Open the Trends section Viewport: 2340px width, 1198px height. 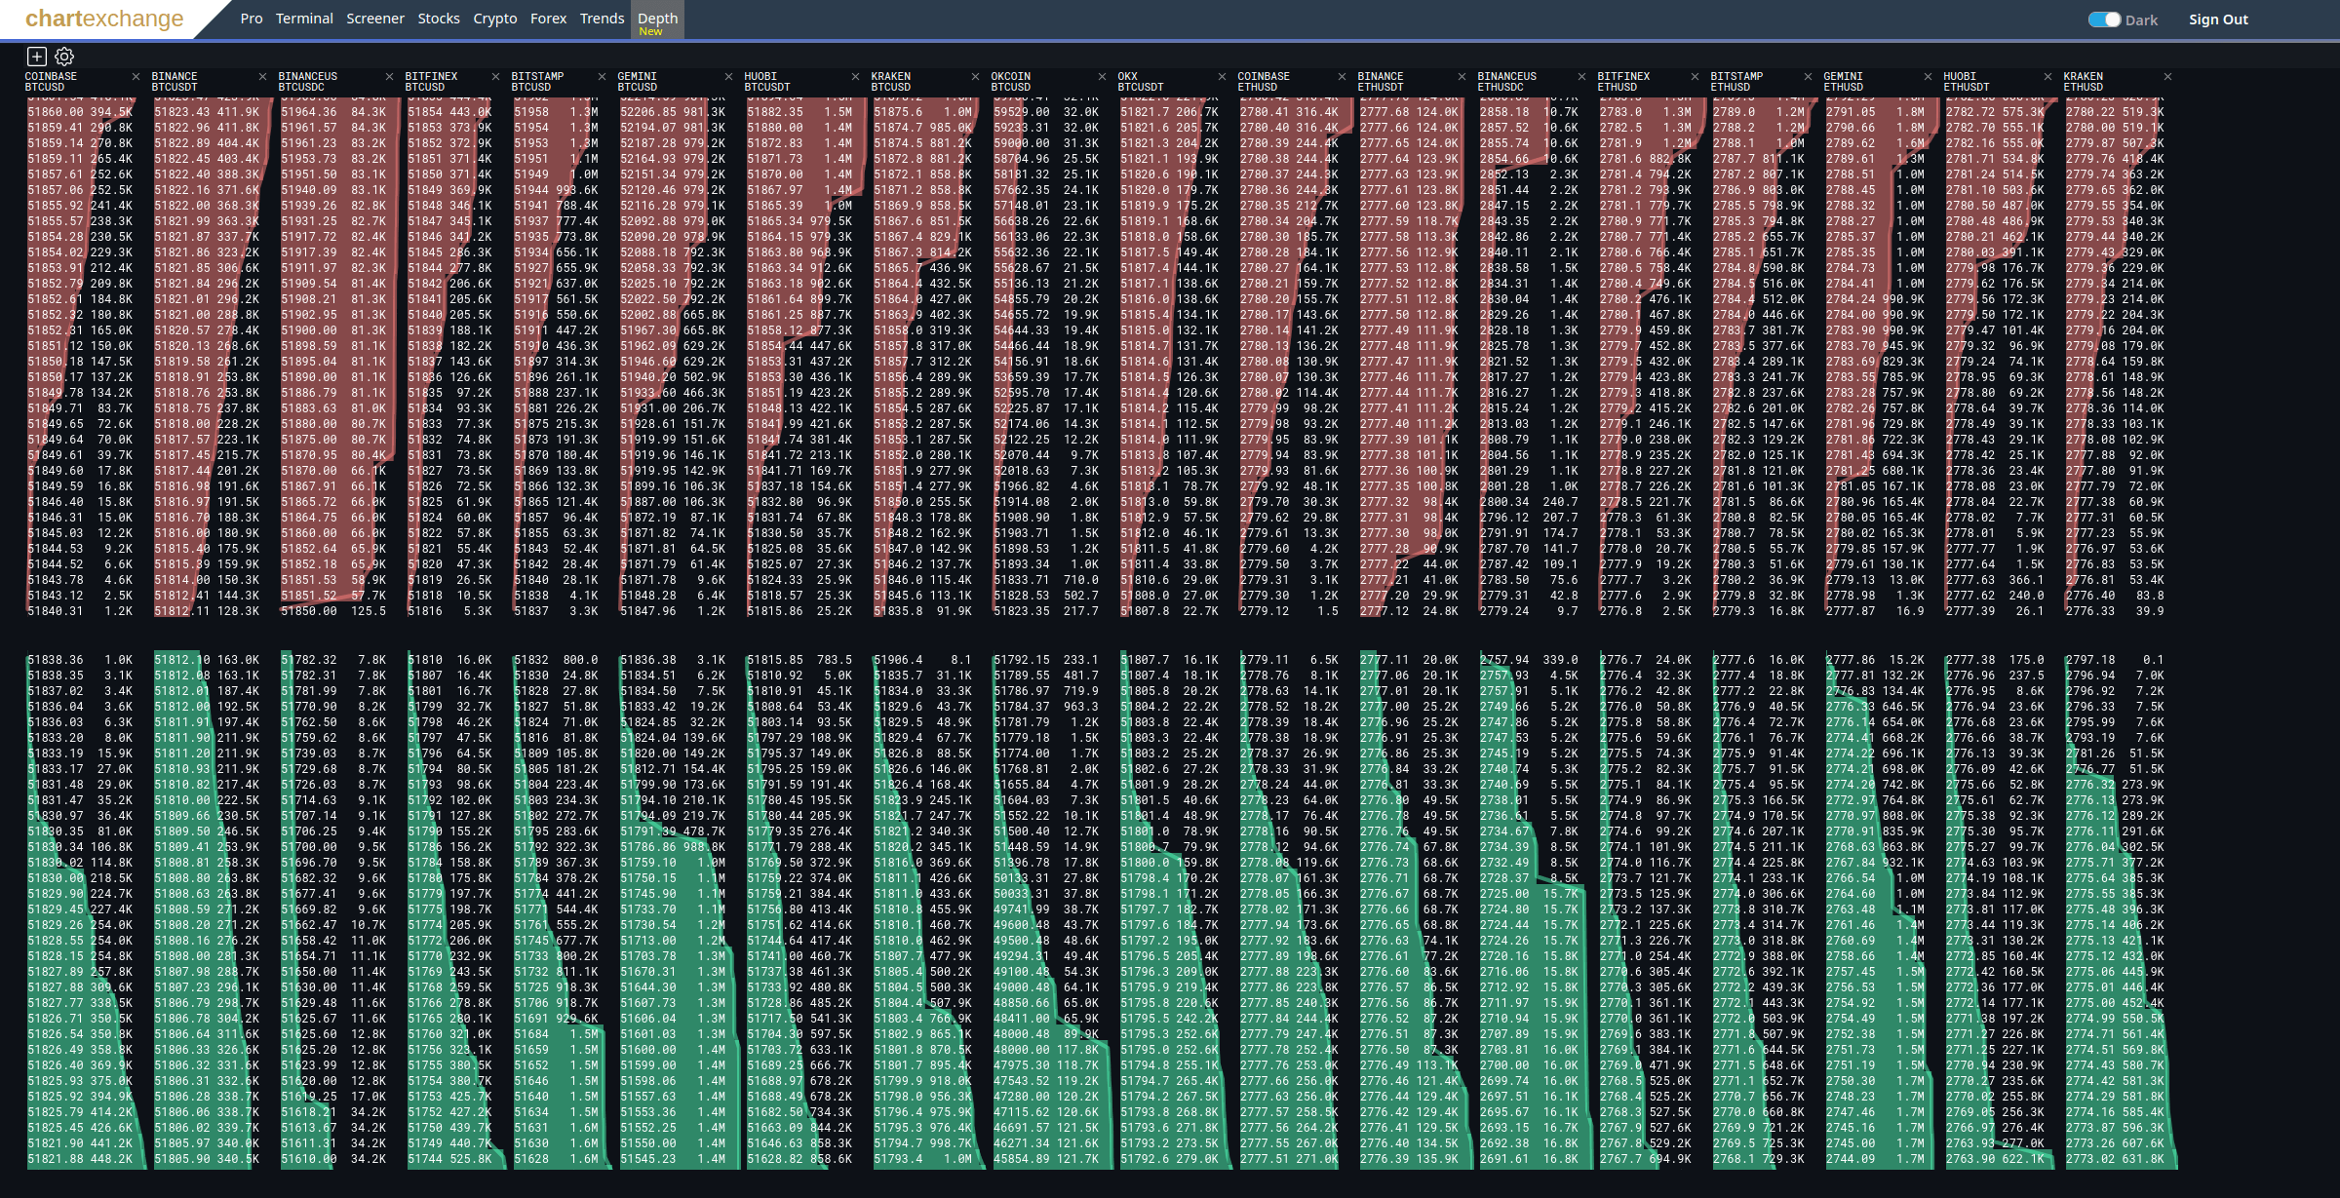tap(602, 19)
